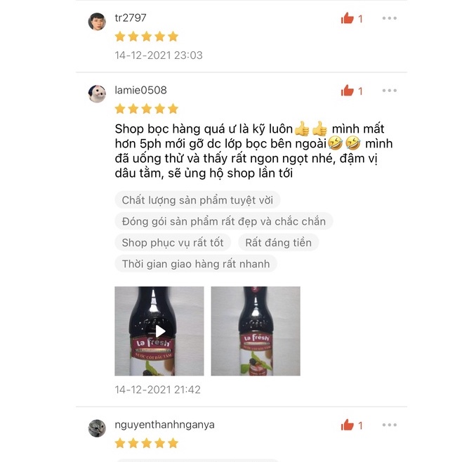The height and width of the screenshot is (462, 462).
Task: Open tr2797's profile avatar
Action: click(97, 22)
